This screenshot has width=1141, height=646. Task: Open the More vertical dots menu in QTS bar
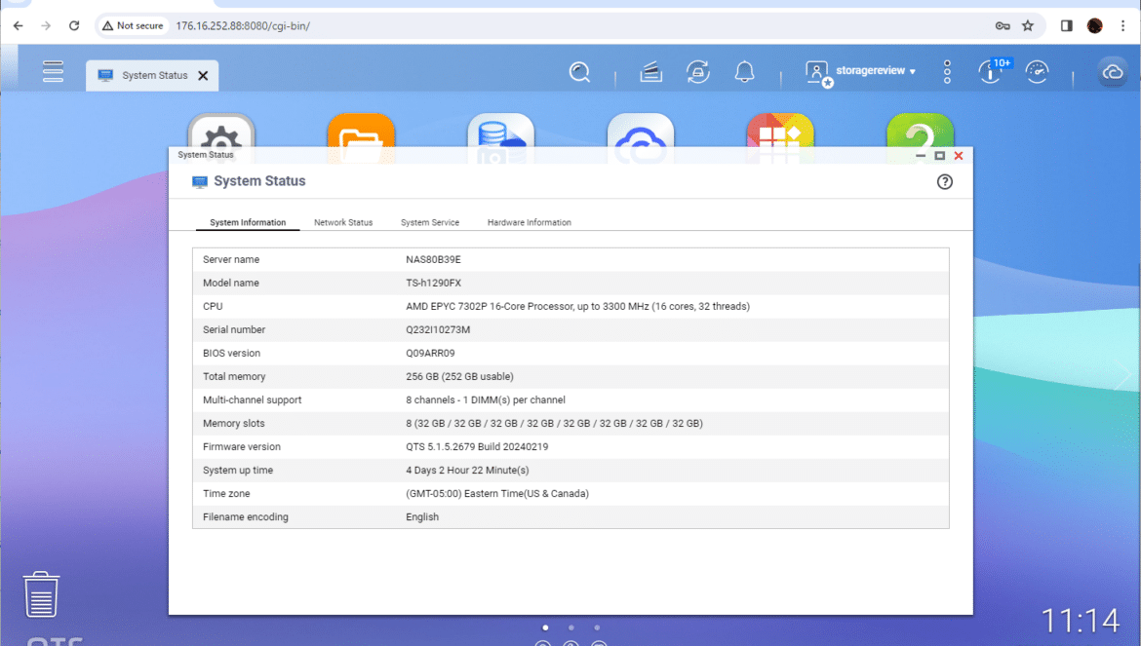click(x=947, y=72)
